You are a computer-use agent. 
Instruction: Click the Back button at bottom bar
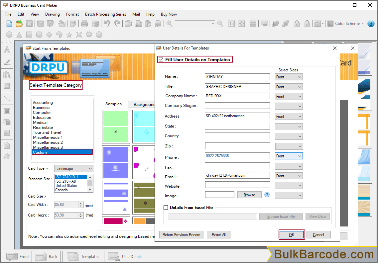[47, 256]
